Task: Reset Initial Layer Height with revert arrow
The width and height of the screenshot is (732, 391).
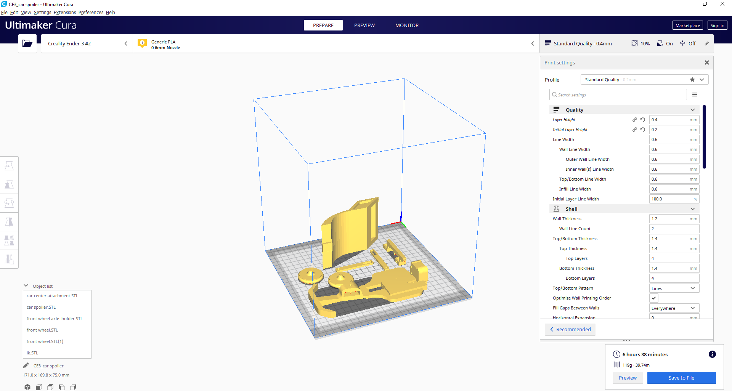Action: click(643, 130)
